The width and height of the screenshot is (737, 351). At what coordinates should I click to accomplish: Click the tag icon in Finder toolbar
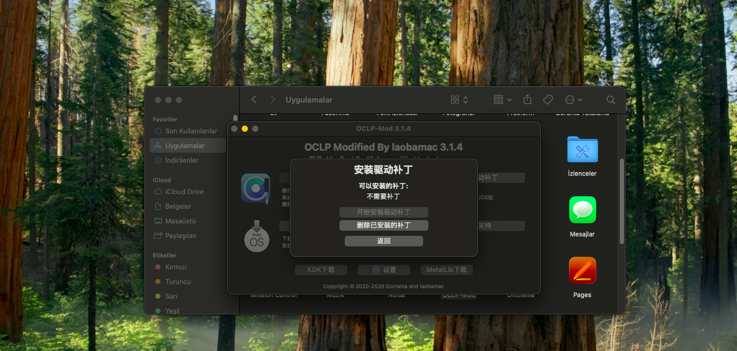pos(548,100)
